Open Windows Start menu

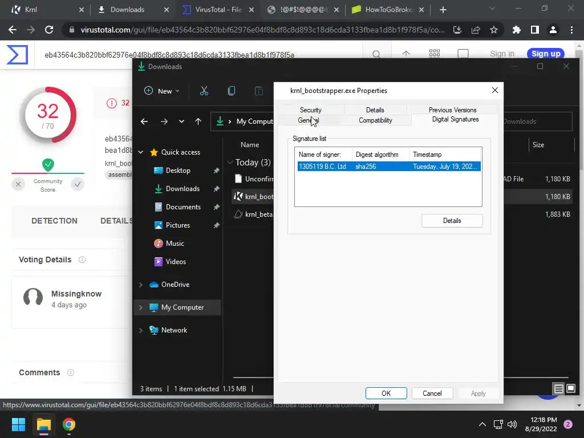tap(18, 424)
